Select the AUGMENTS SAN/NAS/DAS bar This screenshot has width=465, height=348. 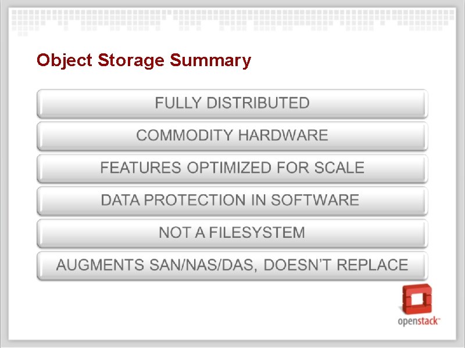point(232,265)
